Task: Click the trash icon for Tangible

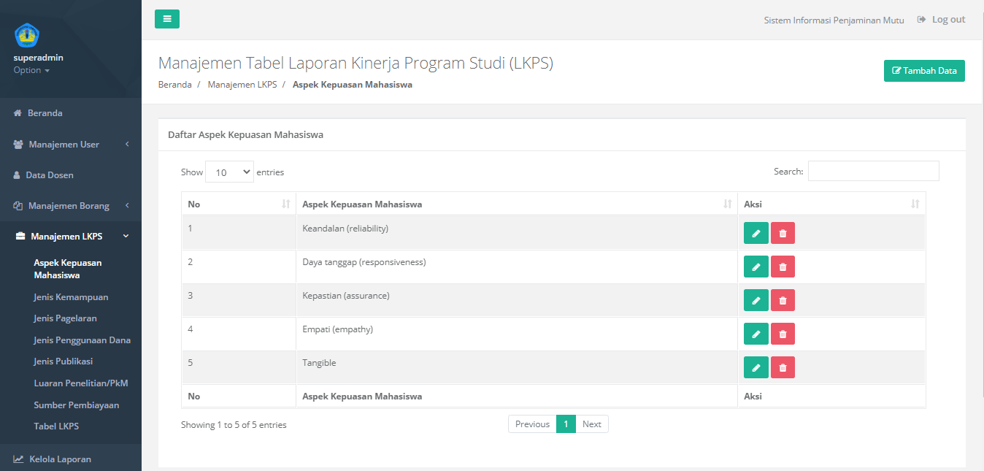Action: 783,367
